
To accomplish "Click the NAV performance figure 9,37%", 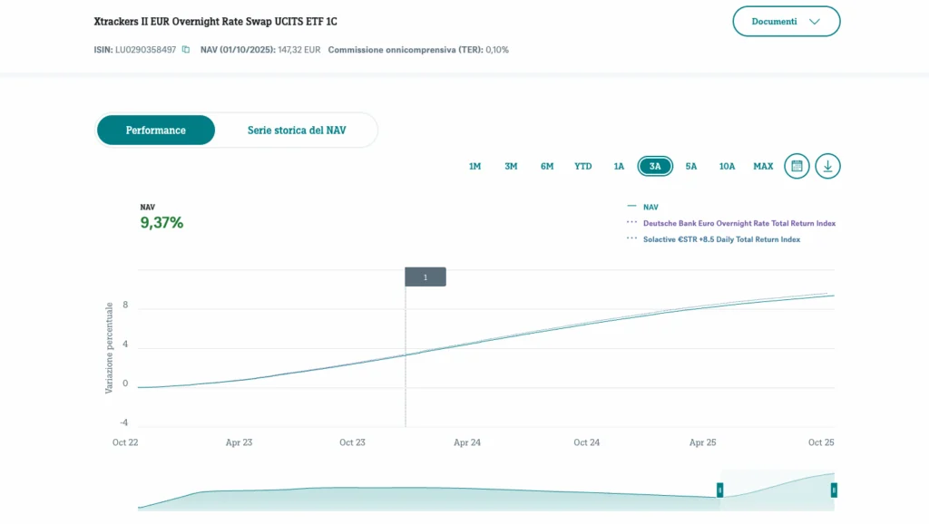I will point(161,223).
